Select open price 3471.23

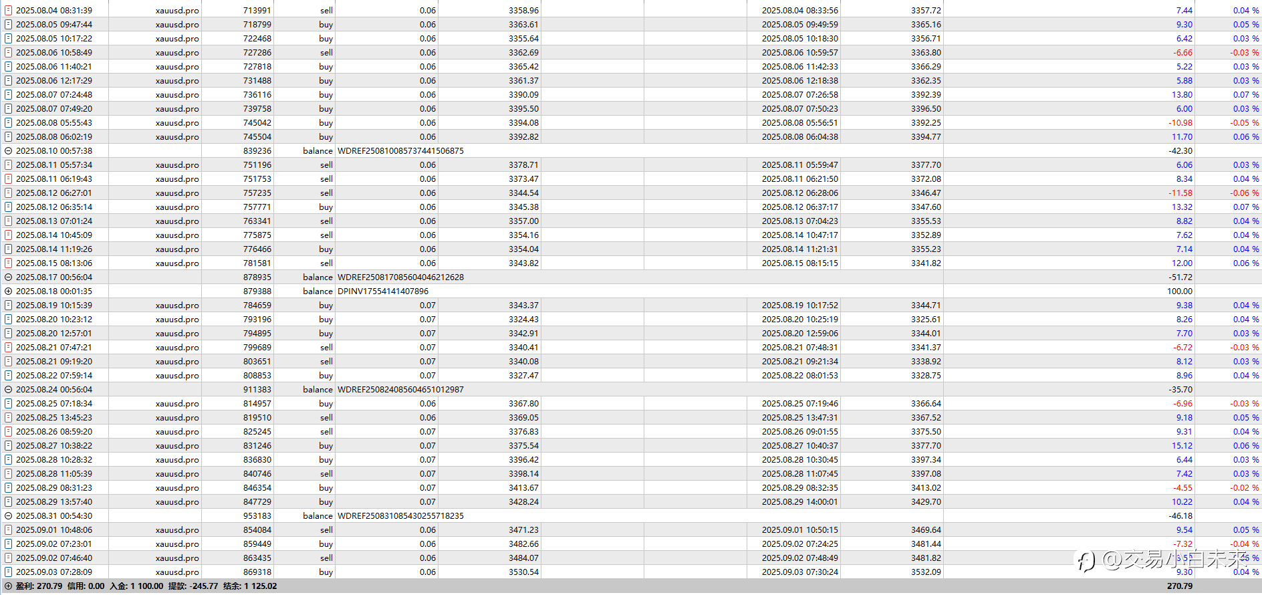[523, 529]
